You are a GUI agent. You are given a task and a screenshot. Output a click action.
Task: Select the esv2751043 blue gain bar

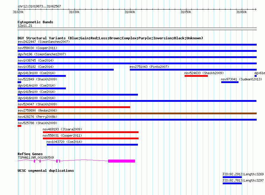point(193,70)
